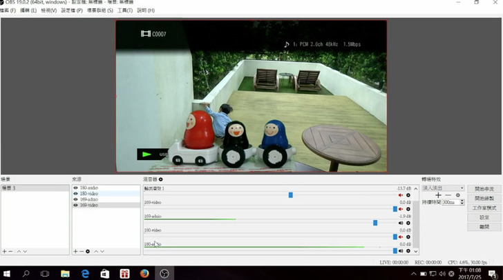
Task: Click the 工作室模式 studio mode button
Action: (484, 208)
